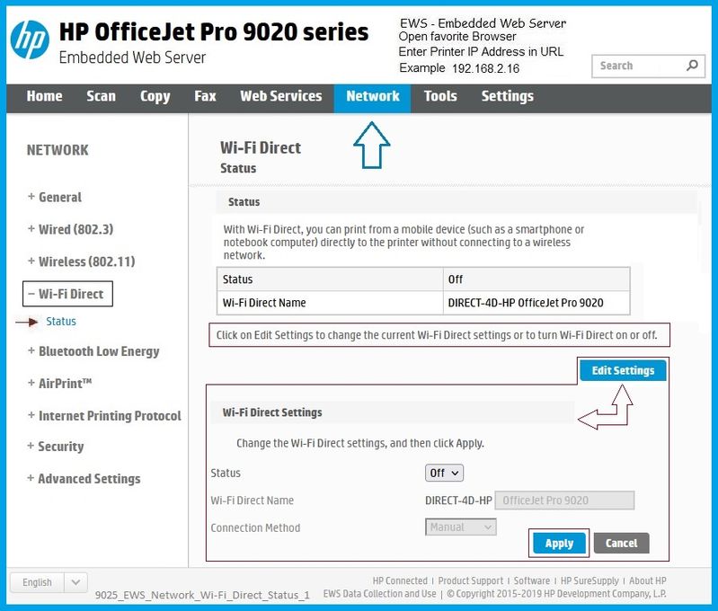
Task: Click the HP logo icon
Action: tap(30, 40)
